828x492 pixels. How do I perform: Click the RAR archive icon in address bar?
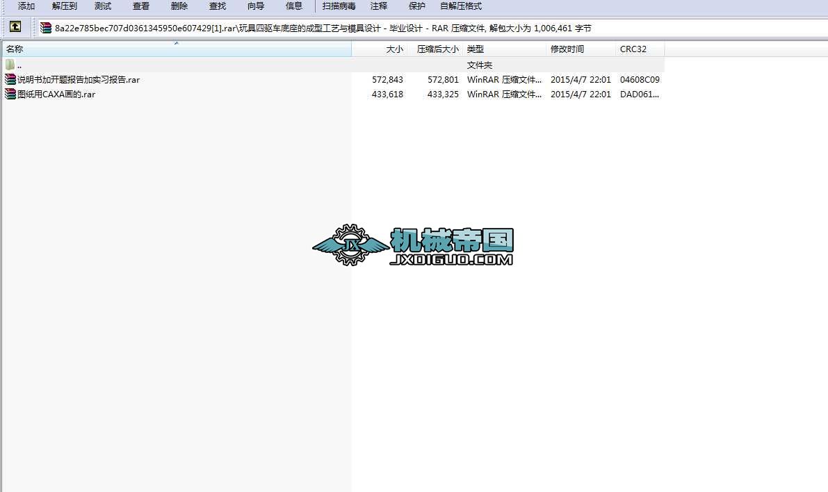point(46,28)
